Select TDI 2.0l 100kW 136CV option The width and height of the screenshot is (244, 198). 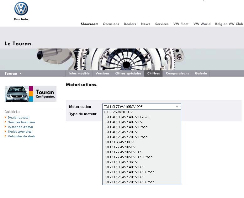142,162
